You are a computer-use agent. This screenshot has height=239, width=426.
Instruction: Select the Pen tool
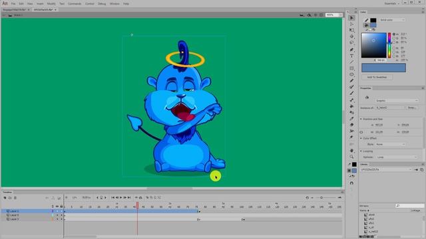(351, 50)
